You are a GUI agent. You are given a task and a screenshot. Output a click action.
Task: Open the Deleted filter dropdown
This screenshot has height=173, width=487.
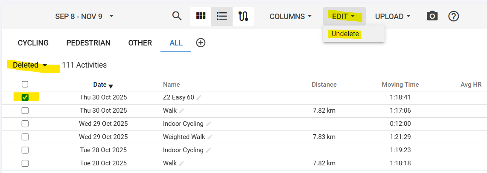coord(30,65)
